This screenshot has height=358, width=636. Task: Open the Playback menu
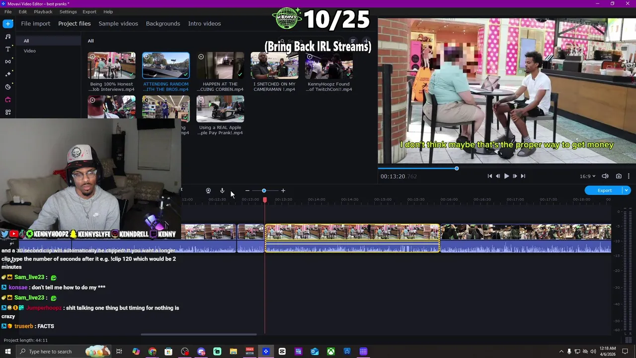tap(43, 11)
